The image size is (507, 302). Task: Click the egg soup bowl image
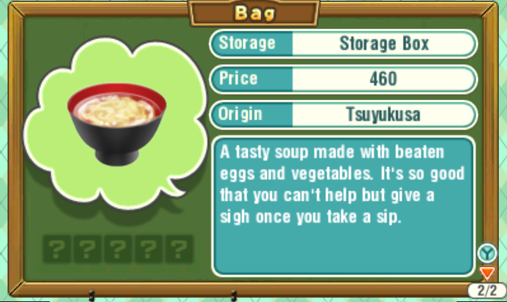click(117, 125)
